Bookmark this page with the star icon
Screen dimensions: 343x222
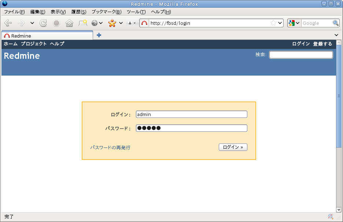tap(273, 23)
